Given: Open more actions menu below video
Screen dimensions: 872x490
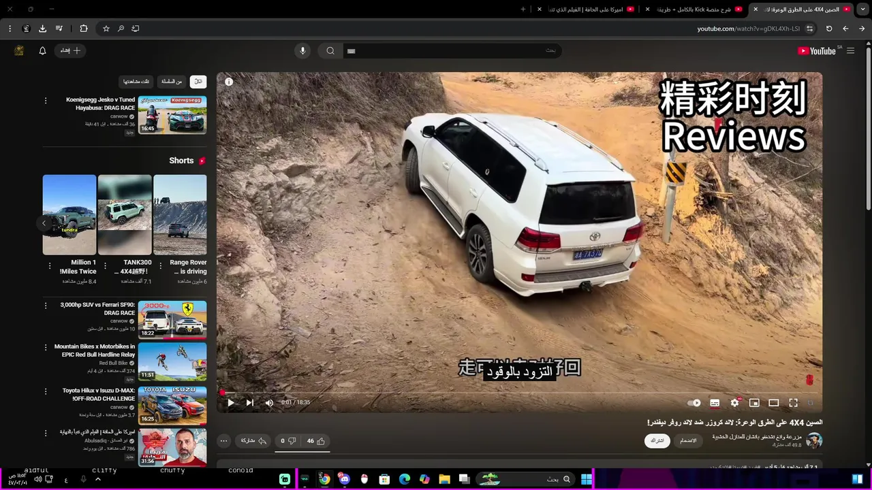Looking at the screenshot, I should pos(223,441).
